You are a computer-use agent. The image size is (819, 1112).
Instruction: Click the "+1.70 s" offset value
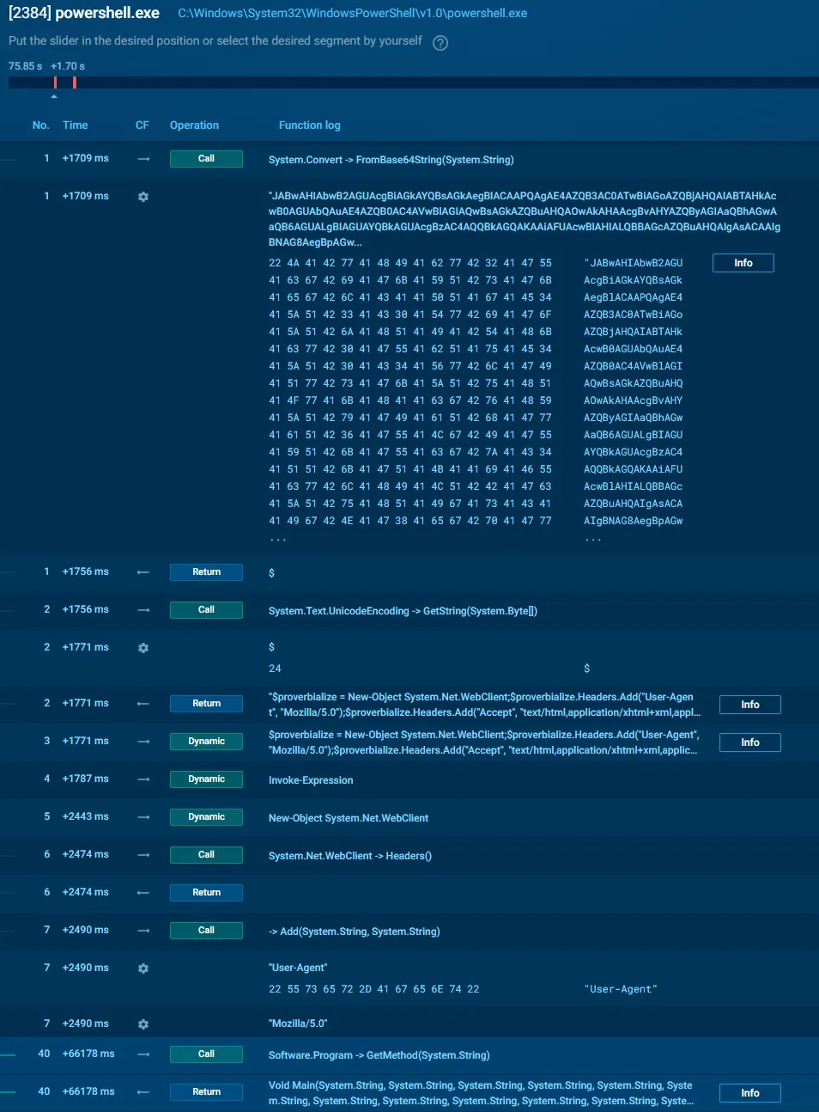[68, 66]
